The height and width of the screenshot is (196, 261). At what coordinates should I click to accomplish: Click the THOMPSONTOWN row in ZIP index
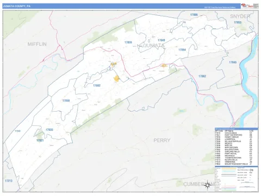point(237,158)
